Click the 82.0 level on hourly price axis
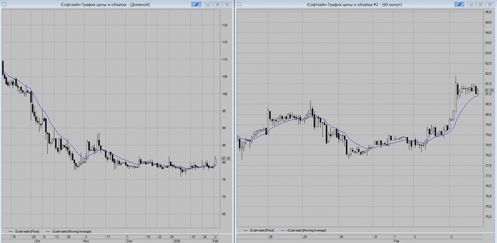The width and height of the screenshot is (497, 243). point(489,73)
